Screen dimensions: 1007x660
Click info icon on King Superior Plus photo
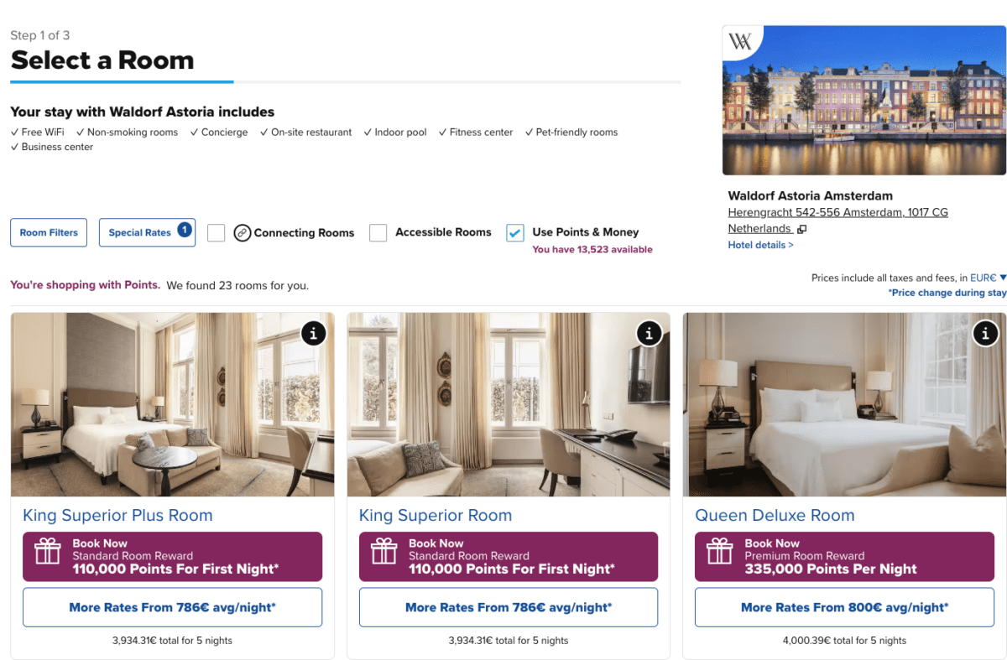tap(313, 333)
